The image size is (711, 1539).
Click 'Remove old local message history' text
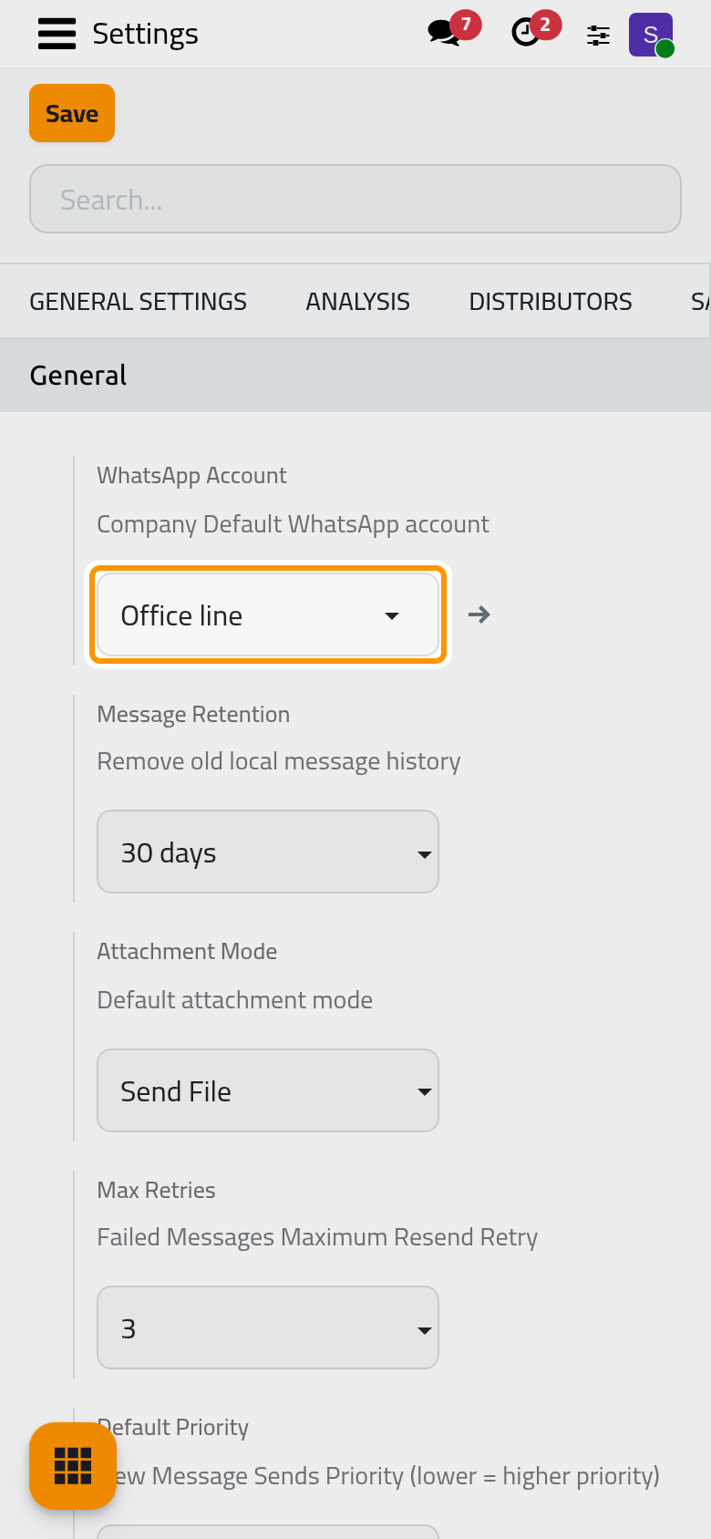(278, 761)
